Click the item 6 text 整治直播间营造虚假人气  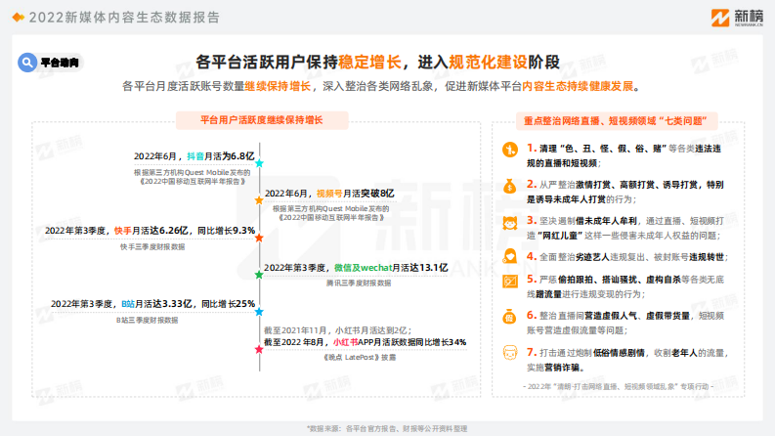point(625,323)
